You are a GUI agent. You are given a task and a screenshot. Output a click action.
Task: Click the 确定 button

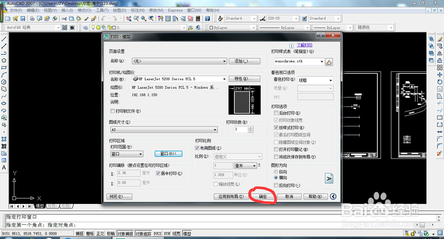(263, 196)
